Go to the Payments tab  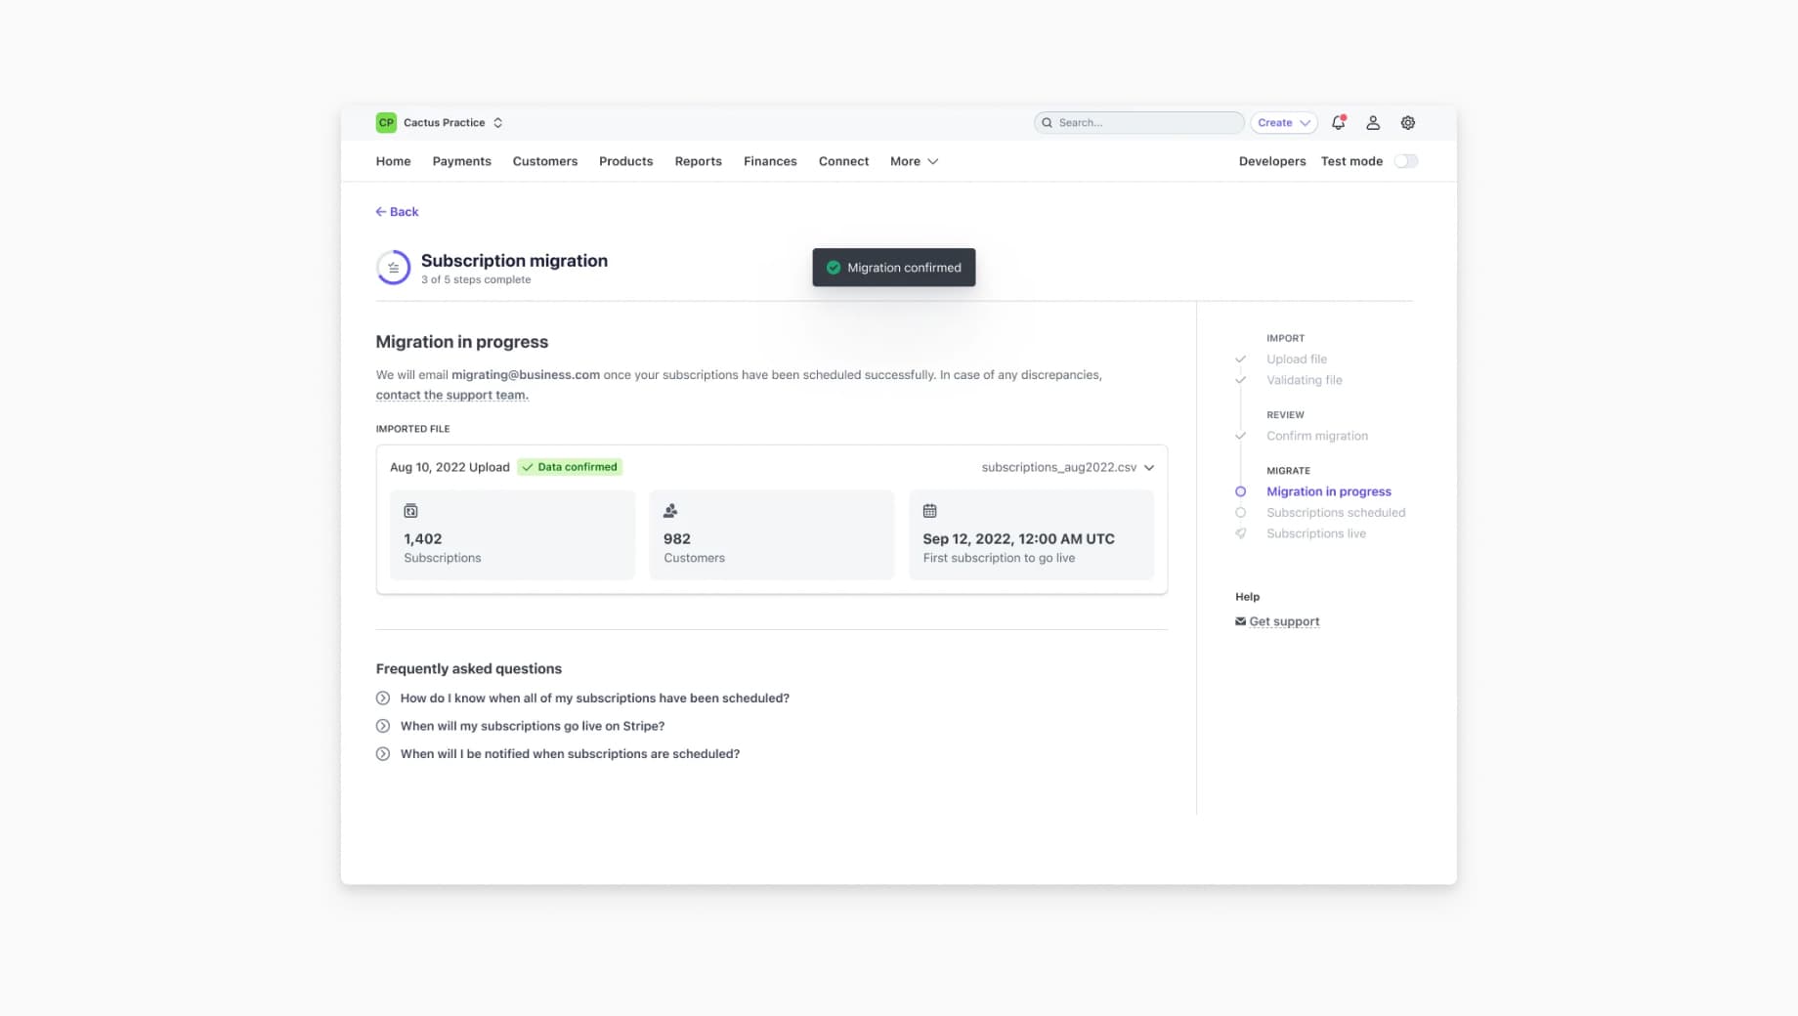coord(461,161)
